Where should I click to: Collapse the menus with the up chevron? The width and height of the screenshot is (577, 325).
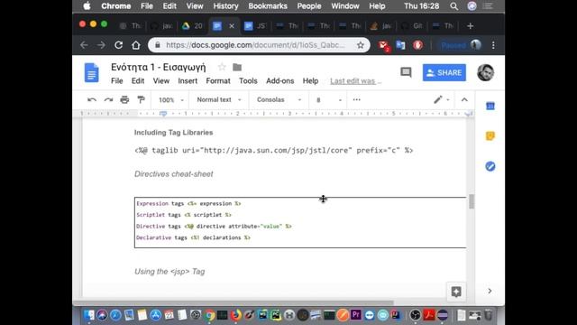click(x=464, y=99)
